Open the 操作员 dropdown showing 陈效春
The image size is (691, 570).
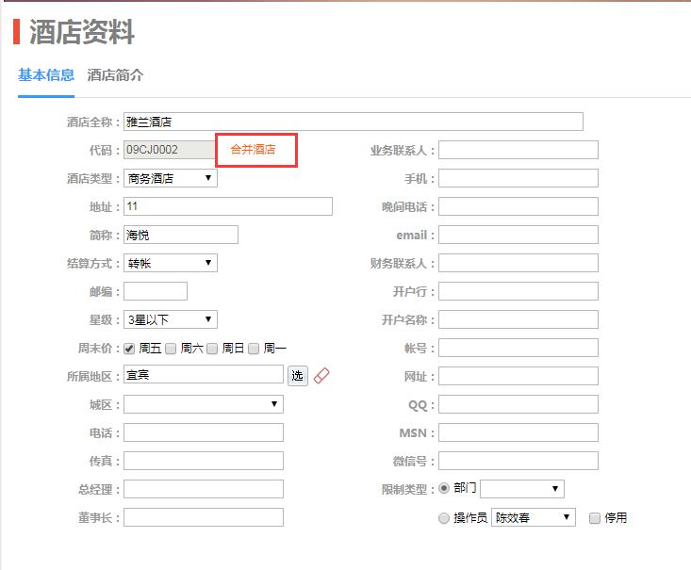click(533, 517)
